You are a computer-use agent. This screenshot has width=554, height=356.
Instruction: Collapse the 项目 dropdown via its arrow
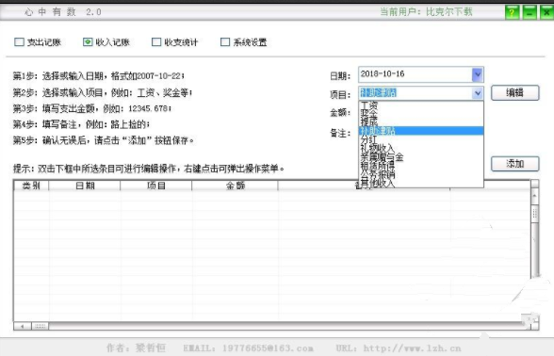pyautogui.click(x=478, y=93)
